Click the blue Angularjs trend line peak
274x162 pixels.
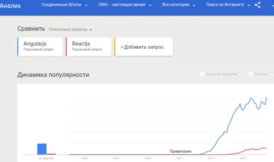251,98
